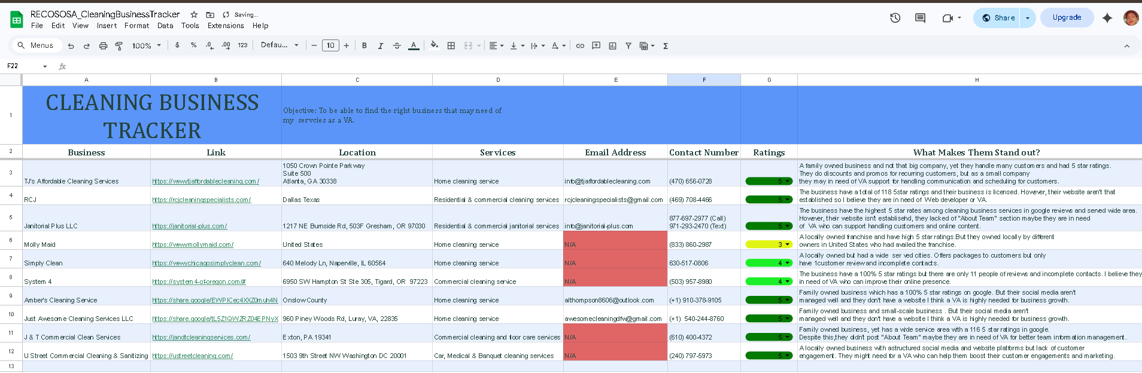The width and height of the screenshot is (1142, 373).
Task: Increase decimal places
Action: (x=226, y=45)
